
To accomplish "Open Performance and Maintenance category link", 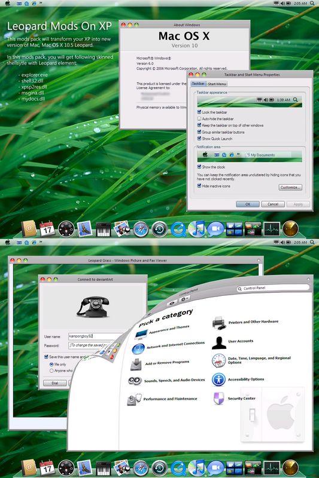I will (170, 399).
